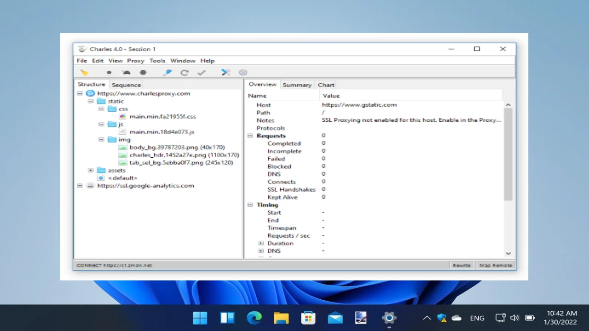Open the File menu
The width and height of the screenshot is (589, 331).
82,61
